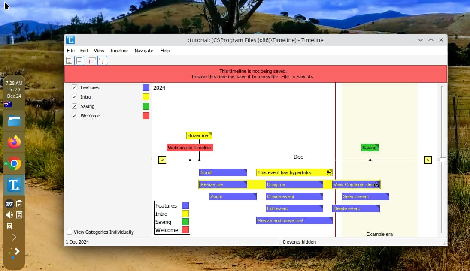Screen dimensions: 470x271
Task: Open the View menu
Action: coord(99,51)
